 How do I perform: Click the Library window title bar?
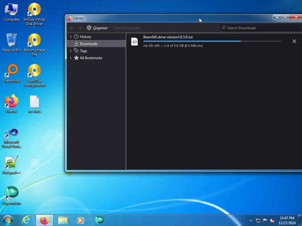tap(170, 18)
